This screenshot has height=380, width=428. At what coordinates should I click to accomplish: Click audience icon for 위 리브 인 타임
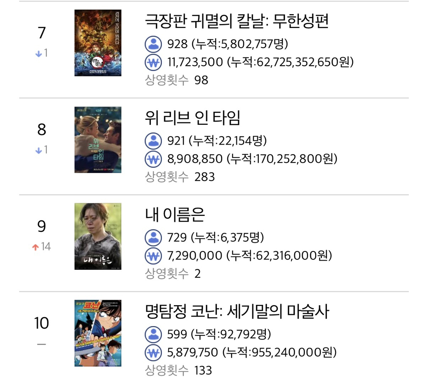tap(153, 141)
